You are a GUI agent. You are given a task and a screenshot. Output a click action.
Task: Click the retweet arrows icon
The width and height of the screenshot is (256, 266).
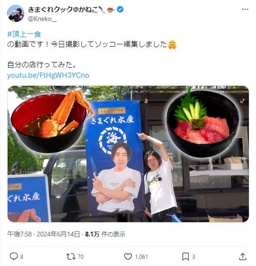[71, 256]
